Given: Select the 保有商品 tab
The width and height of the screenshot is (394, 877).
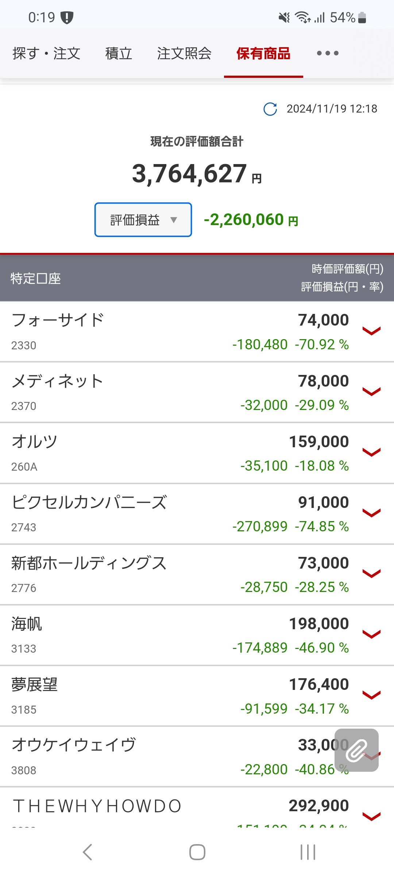Looking at the screenshot, I should pyautogui.click(x=263, y=53).
